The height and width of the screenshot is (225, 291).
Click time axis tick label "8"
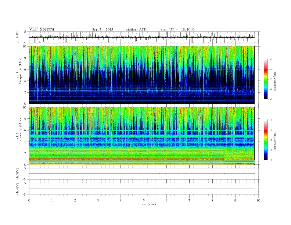click(212, 200)
